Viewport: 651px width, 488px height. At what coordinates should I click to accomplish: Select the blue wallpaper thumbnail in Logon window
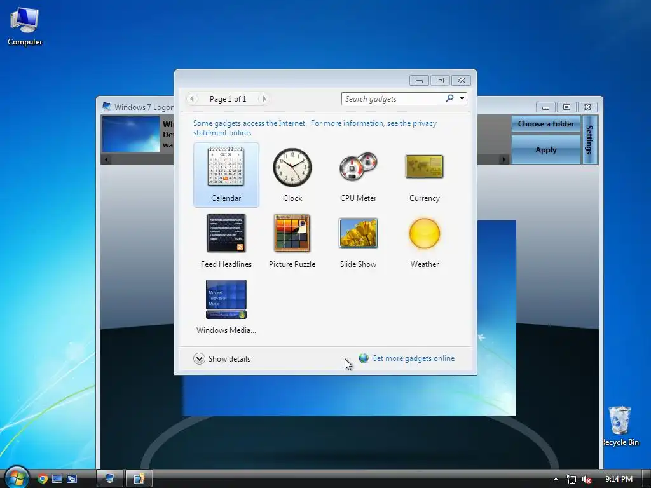point(131,134)
